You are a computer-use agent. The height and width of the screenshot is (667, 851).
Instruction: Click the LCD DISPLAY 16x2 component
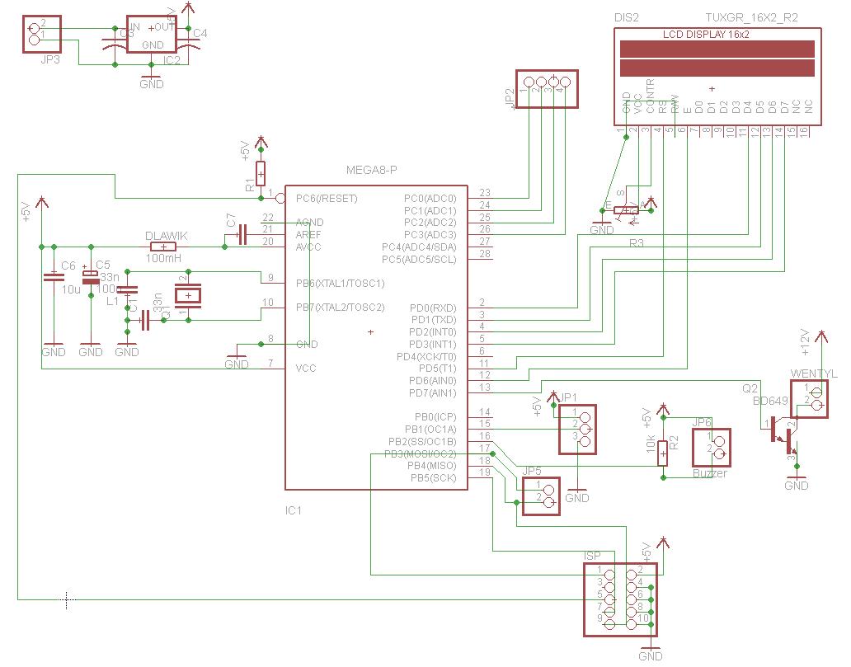coord(717,76)
